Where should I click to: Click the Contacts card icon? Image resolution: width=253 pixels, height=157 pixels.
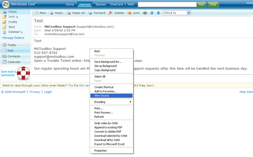pos(5,56)
